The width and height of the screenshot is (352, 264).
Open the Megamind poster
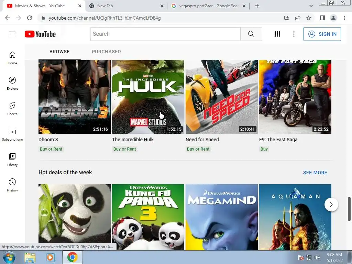222,217
